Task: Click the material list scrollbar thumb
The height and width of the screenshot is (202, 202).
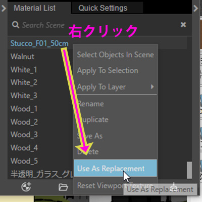Action: 189,170
